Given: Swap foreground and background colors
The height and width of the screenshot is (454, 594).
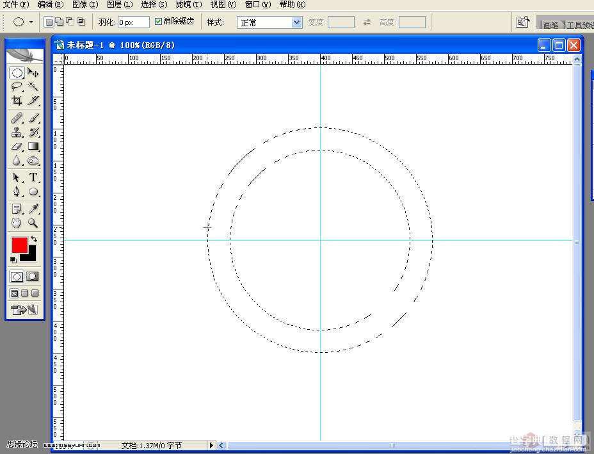Looking at the screenshot, I should (34, 239).
